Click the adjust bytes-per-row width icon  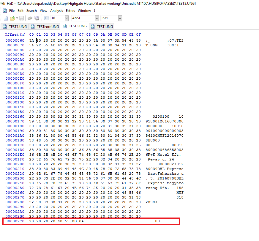(47, 18)
